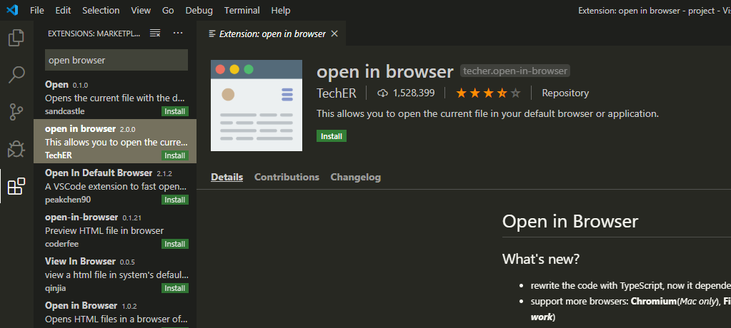Open the Help menu
The image size is (731, 328).
[281, 10]
